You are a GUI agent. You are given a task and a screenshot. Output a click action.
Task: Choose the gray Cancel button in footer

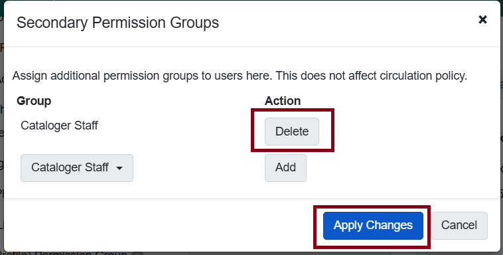459,226
